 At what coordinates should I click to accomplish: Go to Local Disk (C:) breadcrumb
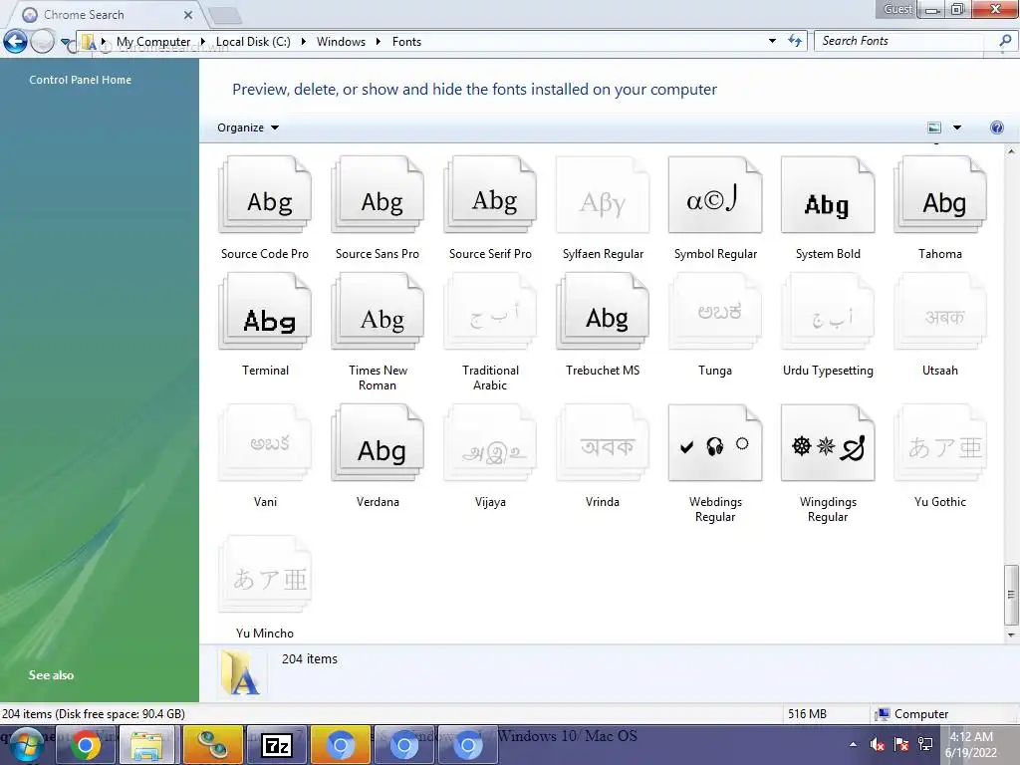click(253, 42)
